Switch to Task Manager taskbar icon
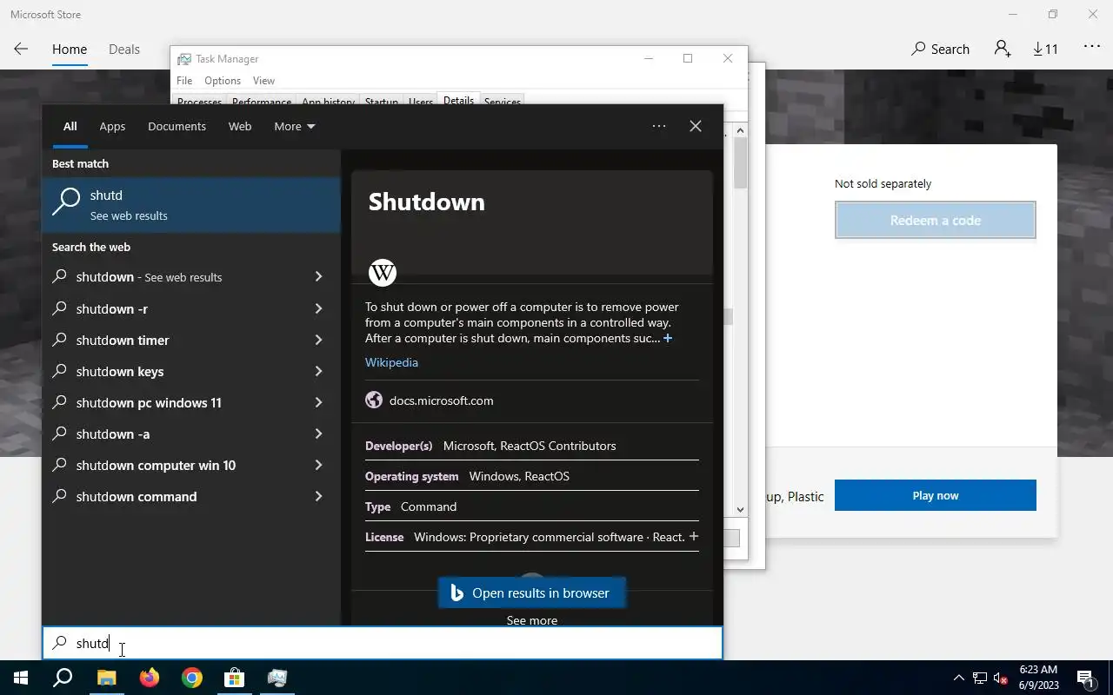 coord(277,678)
